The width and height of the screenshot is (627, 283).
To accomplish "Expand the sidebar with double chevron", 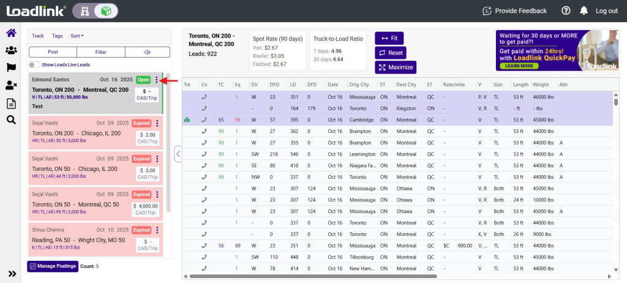I will click(11, 273).
